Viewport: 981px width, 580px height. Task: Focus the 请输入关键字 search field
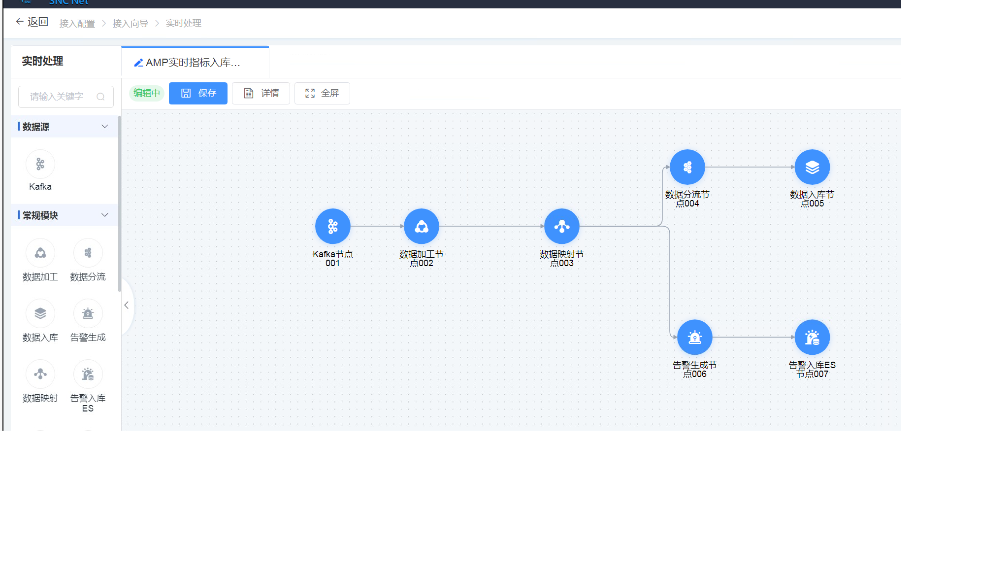[66, 97]
